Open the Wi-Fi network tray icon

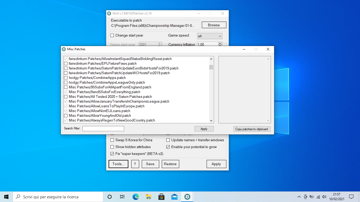[318, 197]
